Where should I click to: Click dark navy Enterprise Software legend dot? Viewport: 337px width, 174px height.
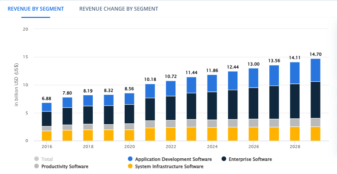[224, 159]
